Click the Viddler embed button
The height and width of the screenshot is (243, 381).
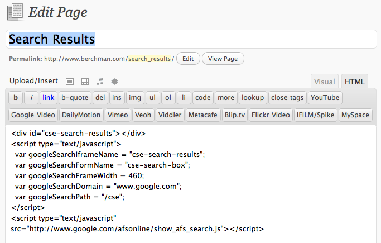(x=170, y=115)
